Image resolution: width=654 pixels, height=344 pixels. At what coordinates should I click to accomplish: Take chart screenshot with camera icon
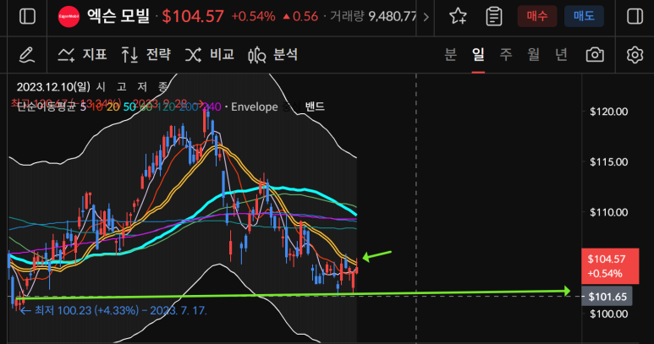click(x=595, y=55)
